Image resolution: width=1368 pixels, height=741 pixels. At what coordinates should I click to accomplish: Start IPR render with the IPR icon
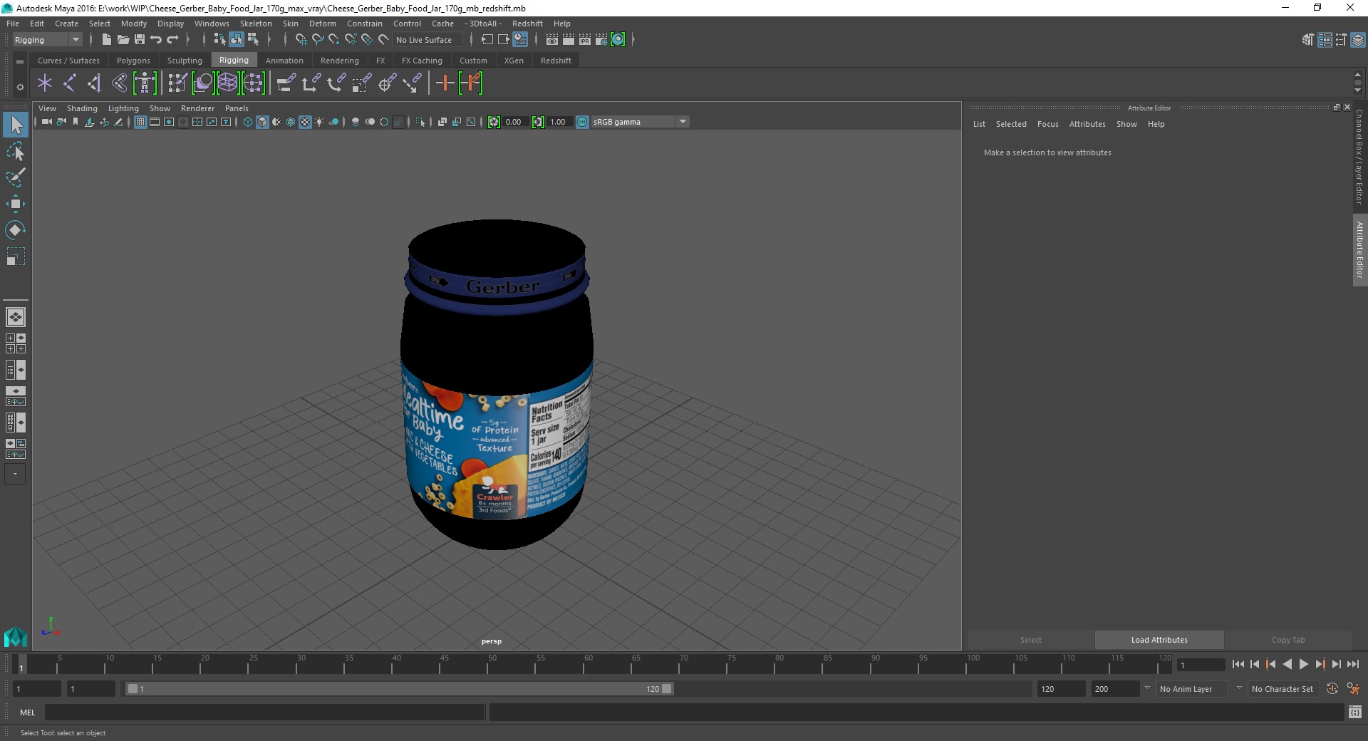tap(585, 40)
